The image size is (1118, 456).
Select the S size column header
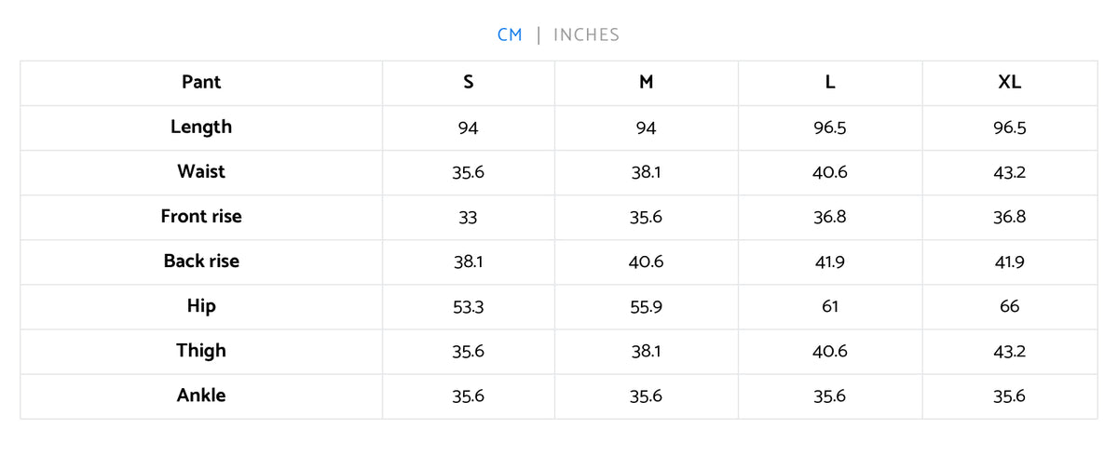coord(469,82)
